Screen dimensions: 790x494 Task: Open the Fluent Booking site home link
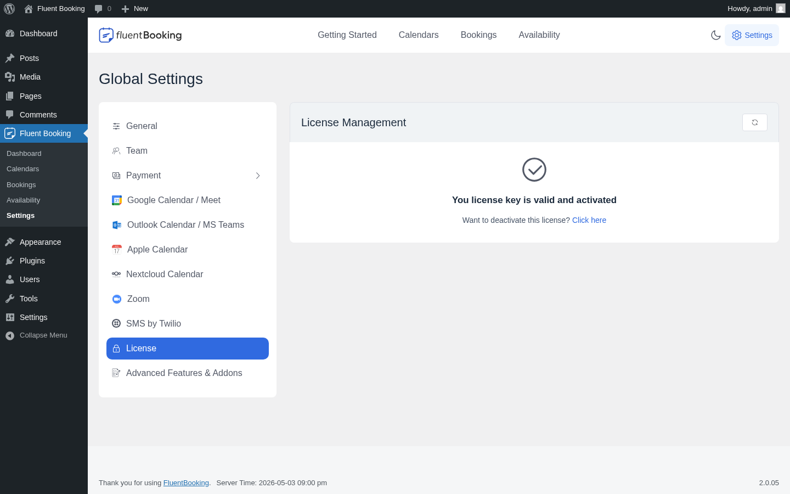coord(55,9)
